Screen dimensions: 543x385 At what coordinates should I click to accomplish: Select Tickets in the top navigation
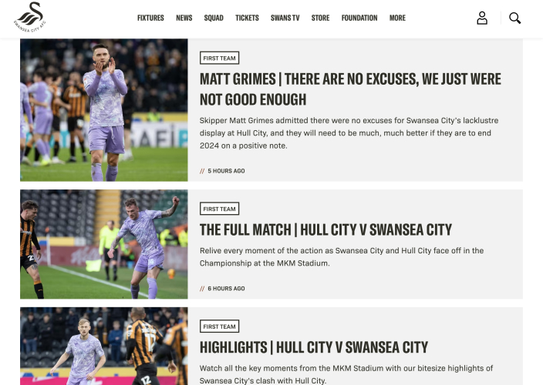click(247, 18)
